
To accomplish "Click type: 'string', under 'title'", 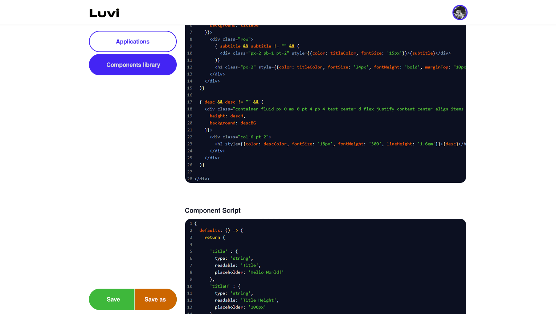I will pos(234,258).
